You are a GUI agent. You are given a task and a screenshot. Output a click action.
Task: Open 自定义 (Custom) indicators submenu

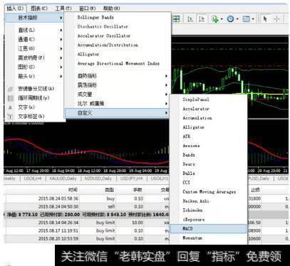tap(117, 113)
